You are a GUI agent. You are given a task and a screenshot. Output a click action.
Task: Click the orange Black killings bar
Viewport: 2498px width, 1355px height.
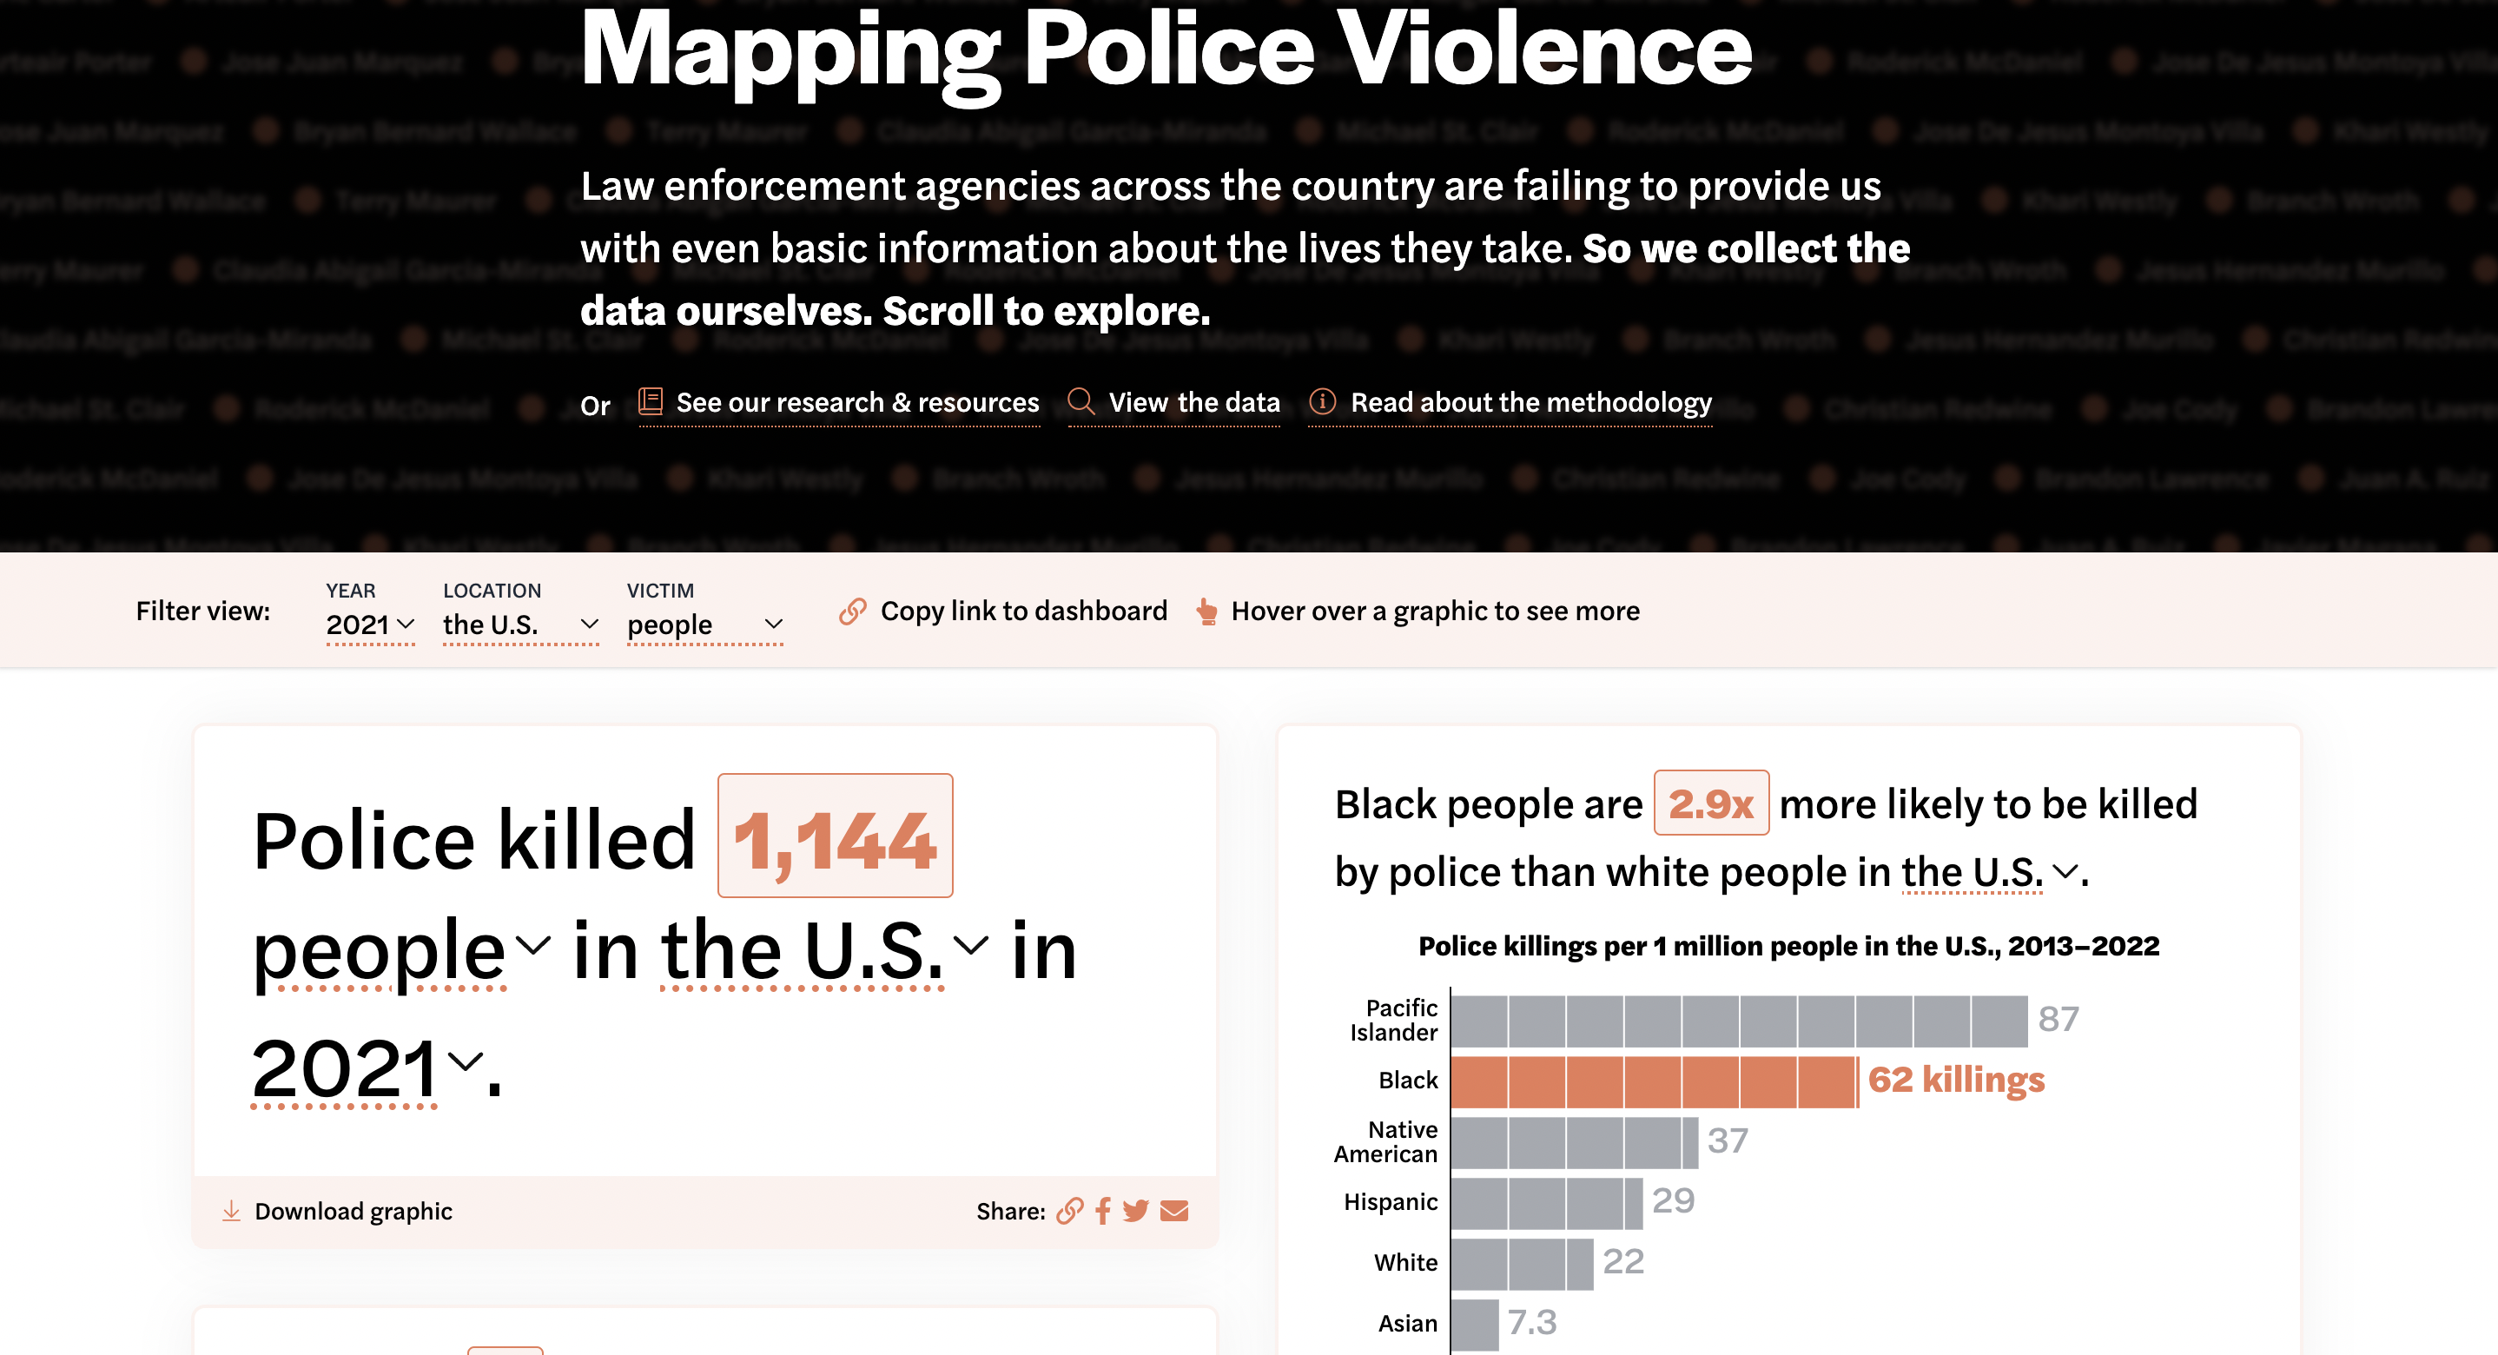pos(1654,1081)
